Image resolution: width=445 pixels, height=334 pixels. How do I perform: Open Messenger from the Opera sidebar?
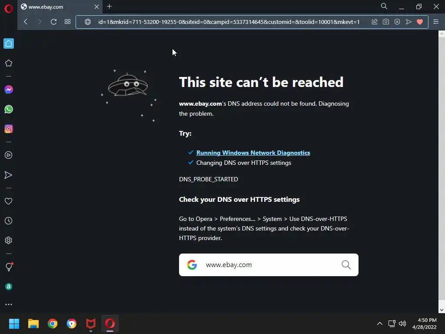[x=9, y=90]
